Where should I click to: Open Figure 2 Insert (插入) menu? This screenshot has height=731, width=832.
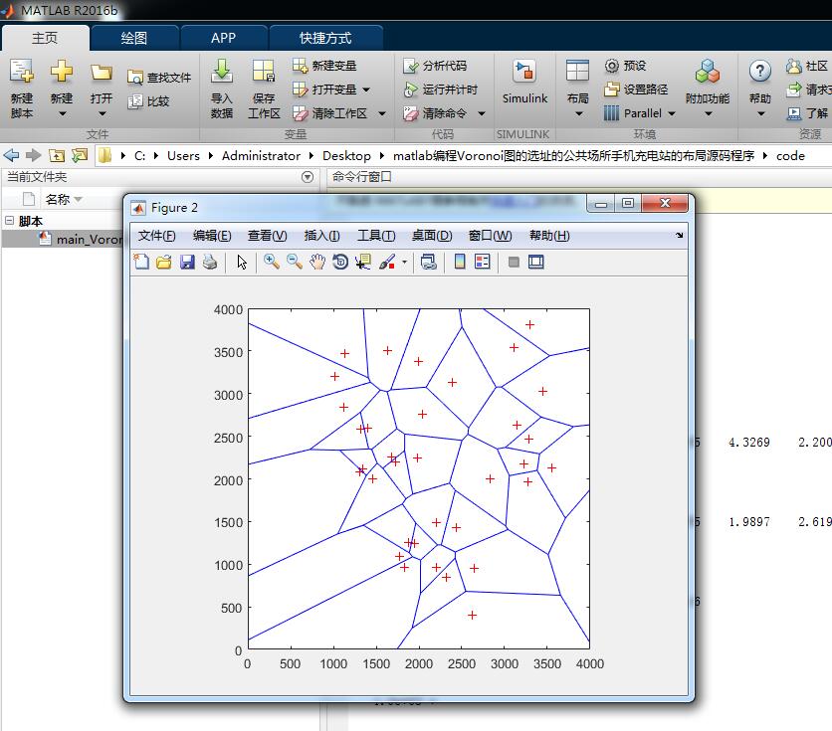(322, 236)
